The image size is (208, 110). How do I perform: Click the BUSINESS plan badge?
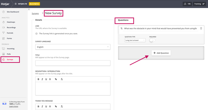click(34, 4)
